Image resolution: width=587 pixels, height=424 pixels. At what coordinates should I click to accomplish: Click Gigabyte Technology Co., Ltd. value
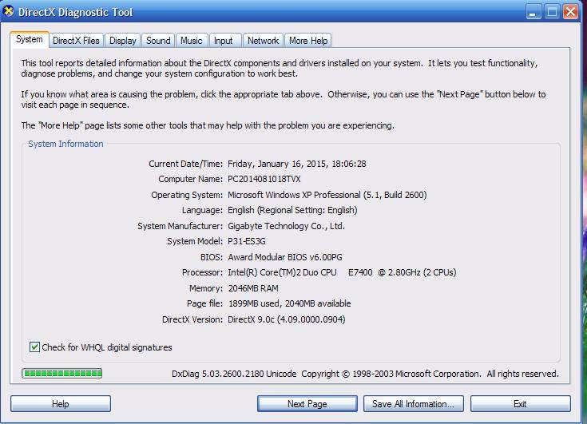point(286,226)
